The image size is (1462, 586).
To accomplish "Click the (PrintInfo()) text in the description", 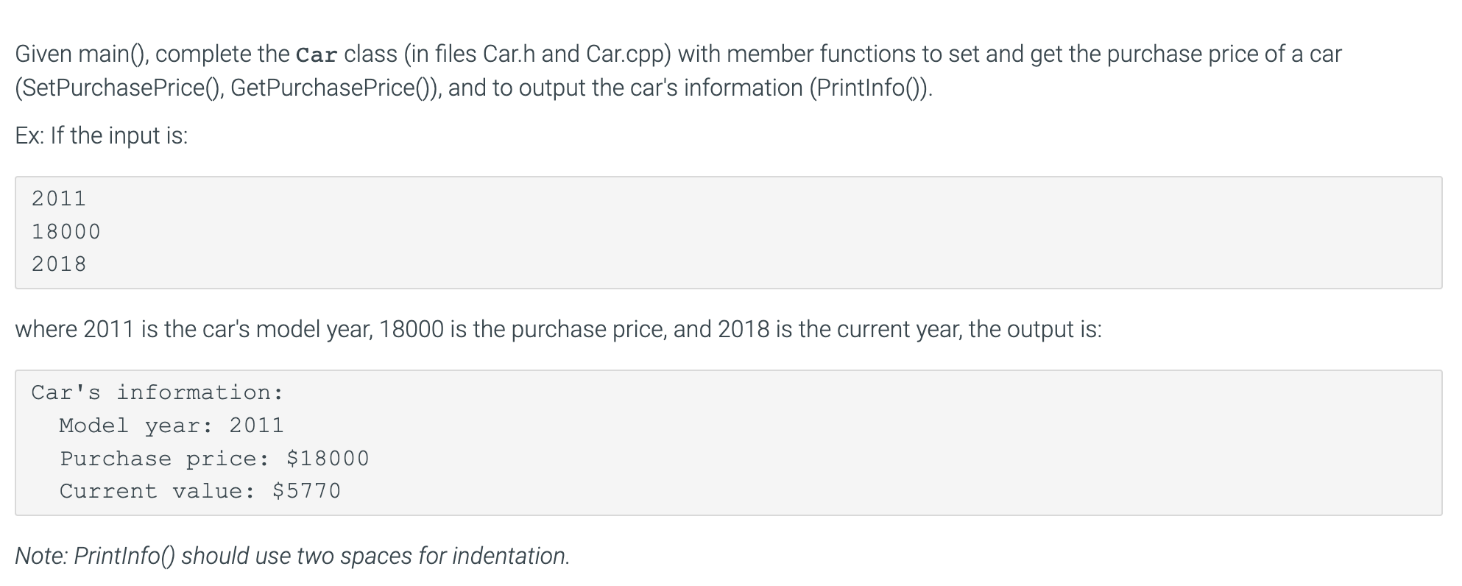I will click(x=871, y=88).
